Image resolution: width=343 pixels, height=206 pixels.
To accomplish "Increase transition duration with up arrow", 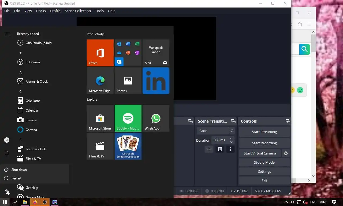I will click(x=232, y=138).
